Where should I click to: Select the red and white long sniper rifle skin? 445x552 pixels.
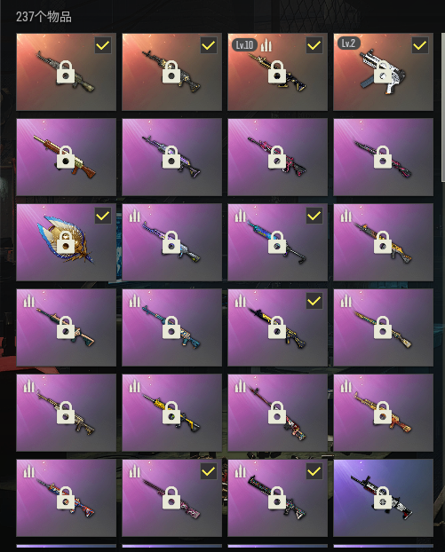point(278,413)
